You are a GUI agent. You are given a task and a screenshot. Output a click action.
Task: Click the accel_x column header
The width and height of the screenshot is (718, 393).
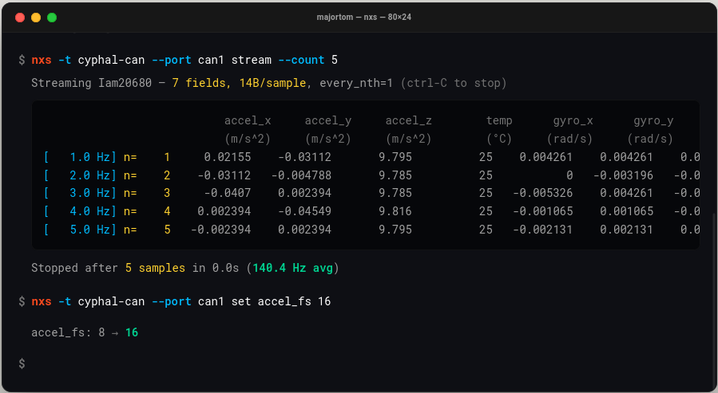click(x=248, y=120)
